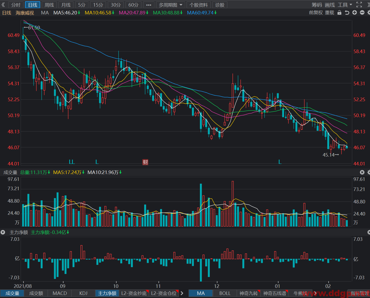
Task: Open the 主力净额 indicator dropdown arrow
Action: (x=3, y=232)
